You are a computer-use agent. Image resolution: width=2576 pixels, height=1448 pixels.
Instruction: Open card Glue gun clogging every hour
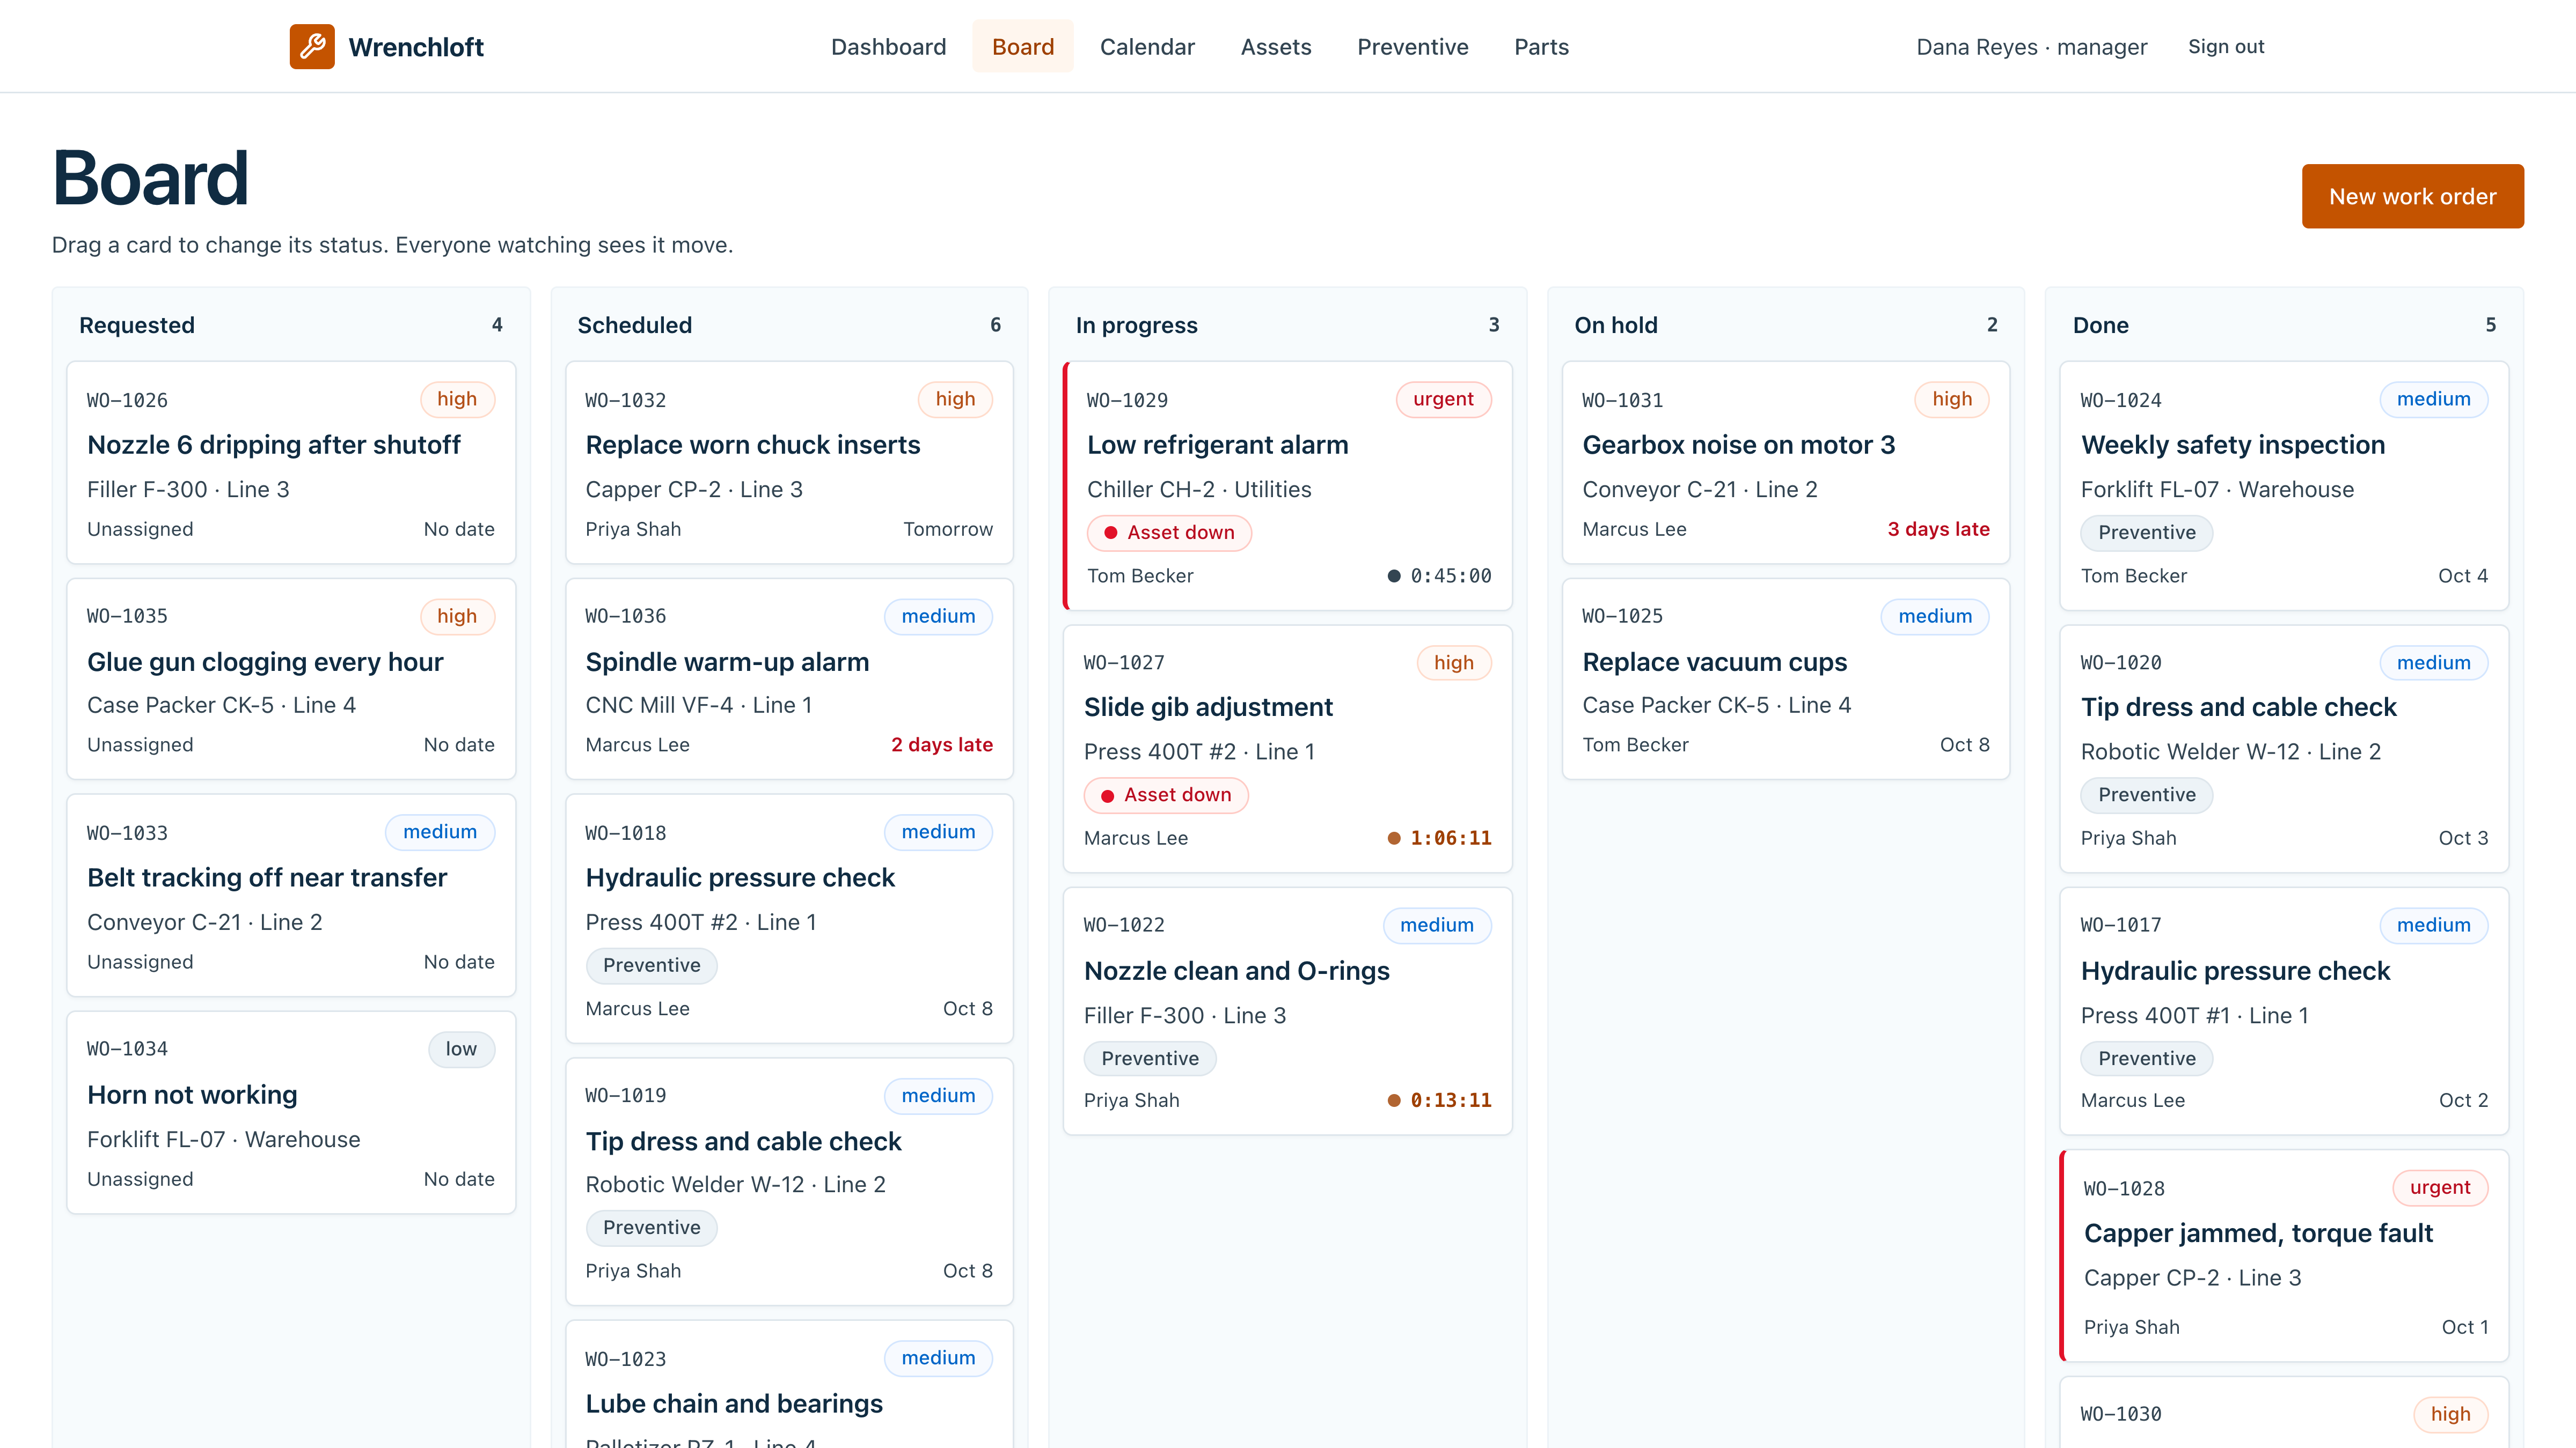(291, 678)
